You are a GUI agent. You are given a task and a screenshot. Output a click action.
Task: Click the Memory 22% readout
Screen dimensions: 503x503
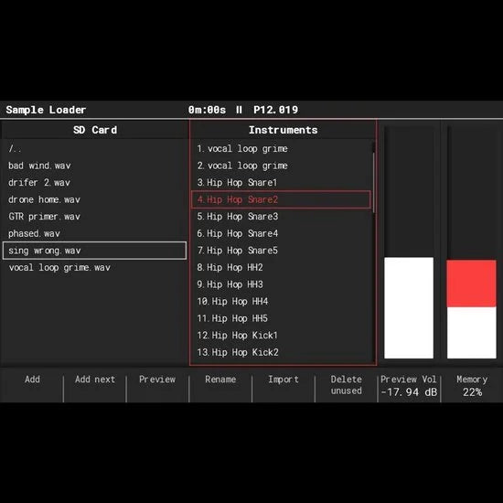click(472, 392)
